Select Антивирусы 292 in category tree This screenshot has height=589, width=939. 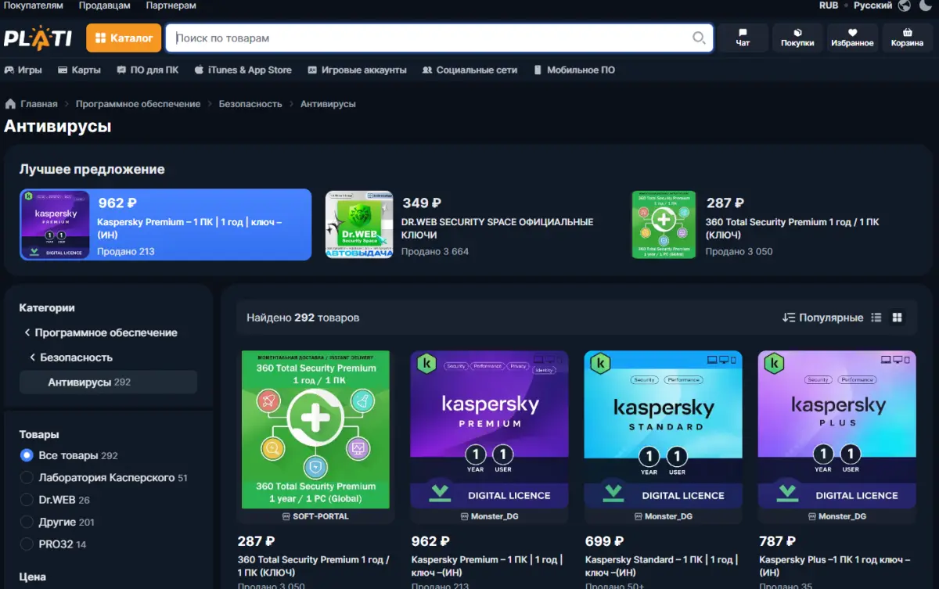pos(108,382)
